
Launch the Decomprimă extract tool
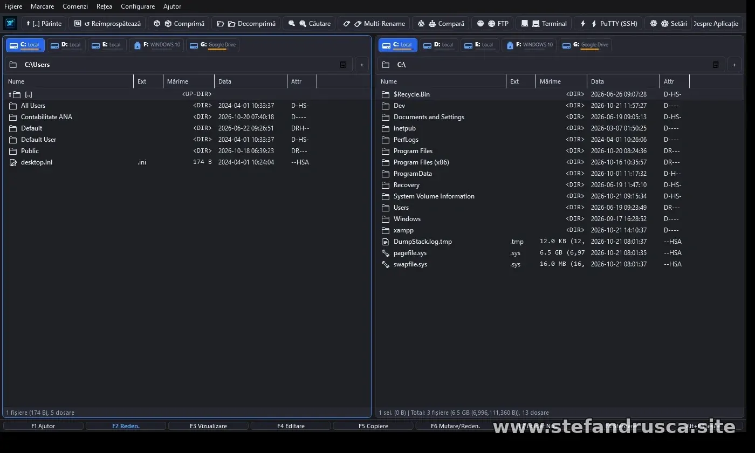[x=246, y=23]
